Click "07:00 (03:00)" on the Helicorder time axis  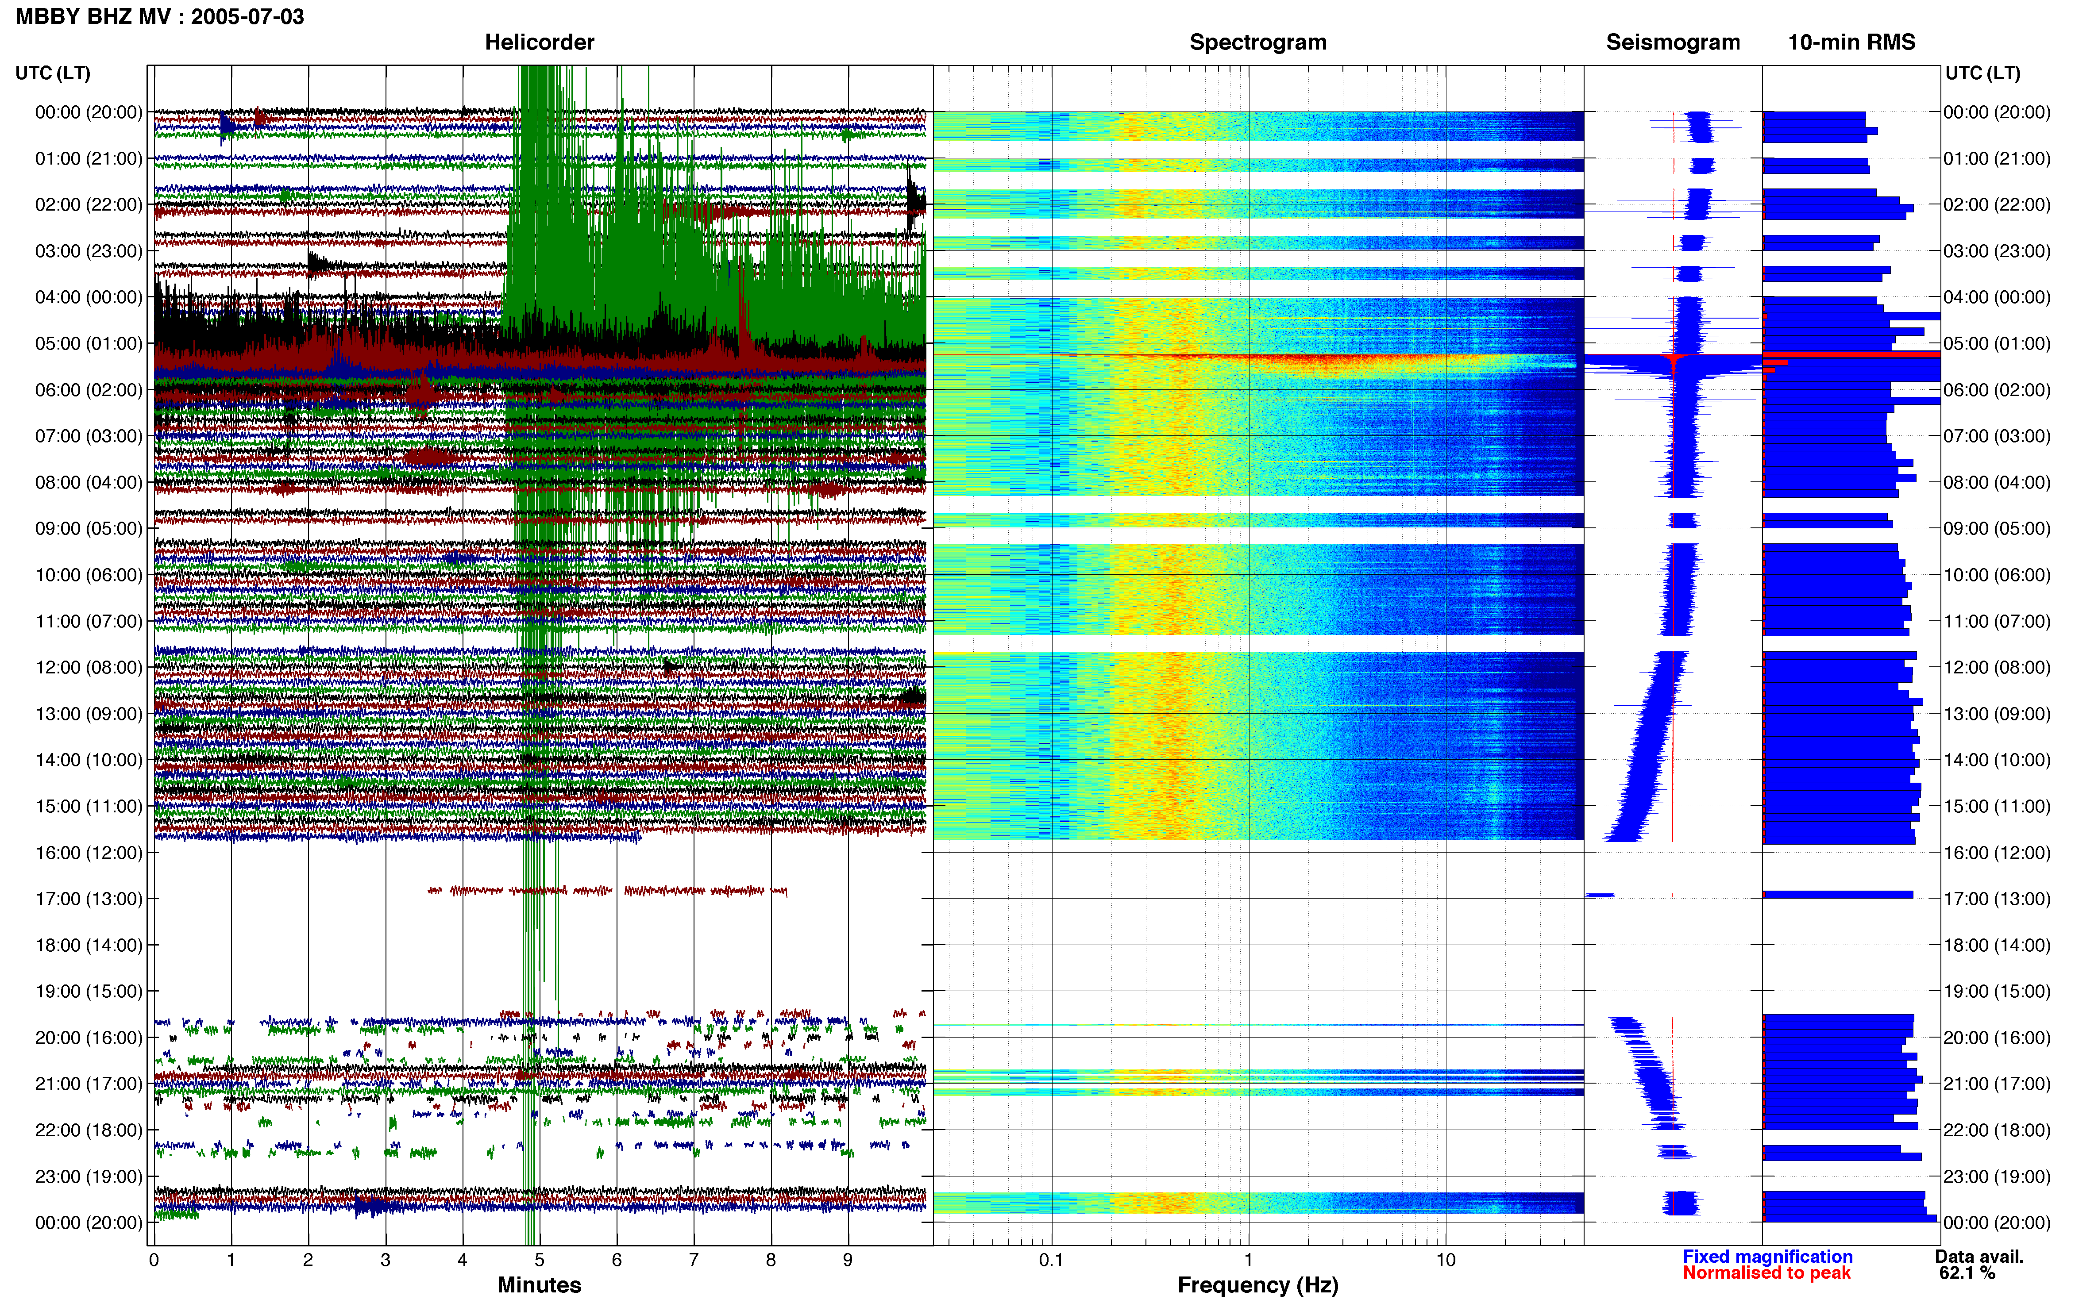89,436
